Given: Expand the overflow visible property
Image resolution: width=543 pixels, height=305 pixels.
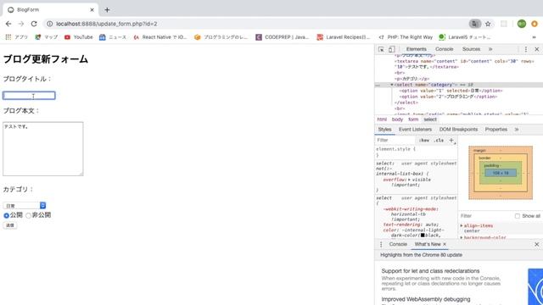Looking at the screenshot, I should point(409,180).
